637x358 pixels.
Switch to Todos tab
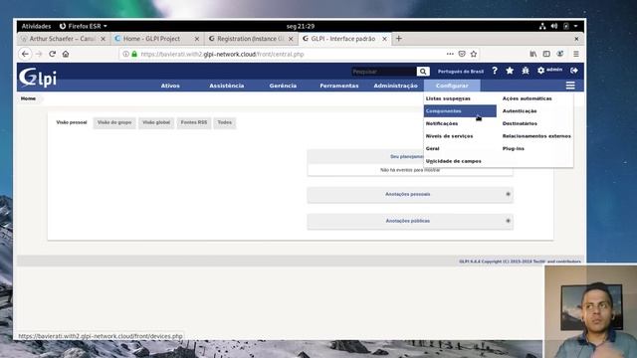tap(225, 122)
